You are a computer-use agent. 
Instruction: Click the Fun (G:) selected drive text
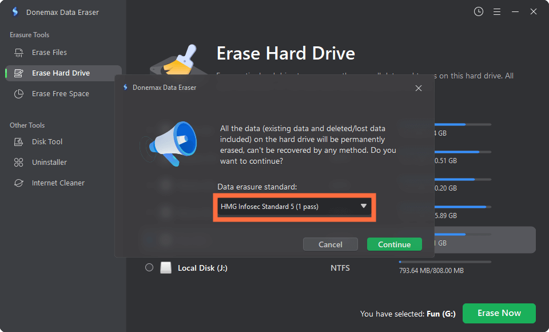441,314
